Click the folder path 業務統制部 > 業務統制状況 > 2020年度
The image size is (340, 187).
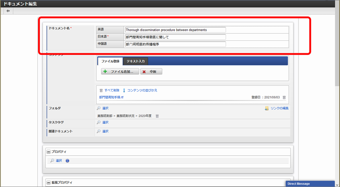pos(125,116)
